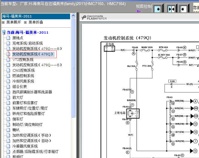Open CNG控制系统 diagram
Screen dimensions: 199x158
point(24,70)
